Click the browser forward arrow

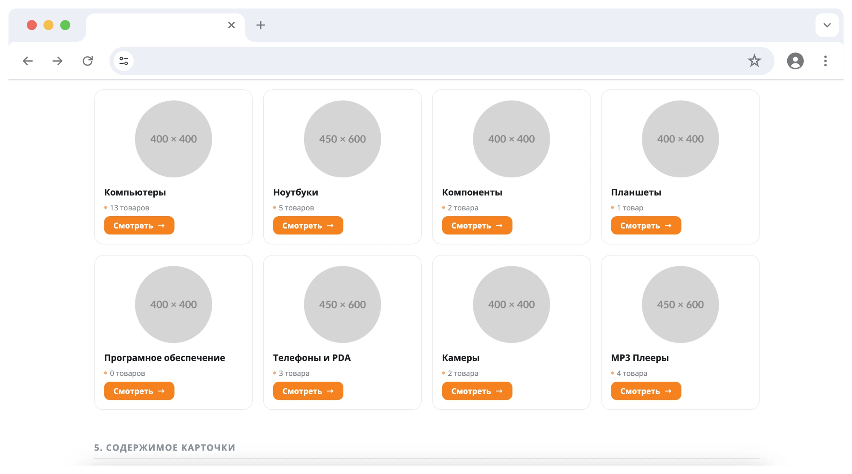point(58,61)
